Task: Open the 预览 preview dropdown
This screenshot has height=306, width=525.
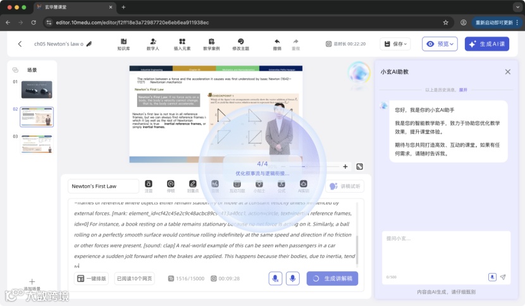Action: point(440,44)
